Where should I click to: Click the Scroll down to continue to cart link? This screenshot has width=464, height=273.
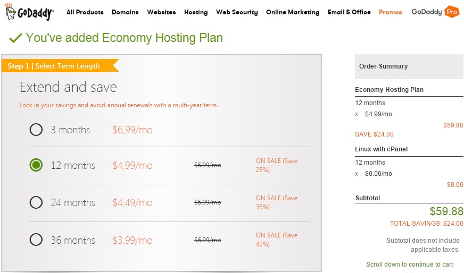(x=409, y=264)
